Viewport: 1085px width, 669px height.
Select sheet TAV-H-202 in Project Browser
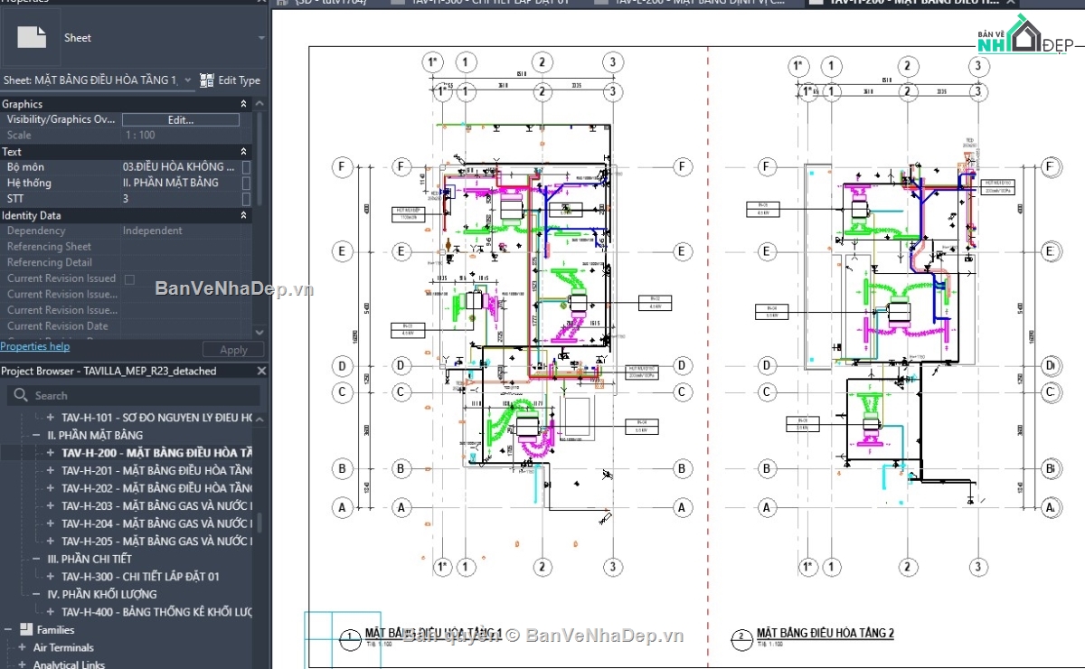coord(156,488)
